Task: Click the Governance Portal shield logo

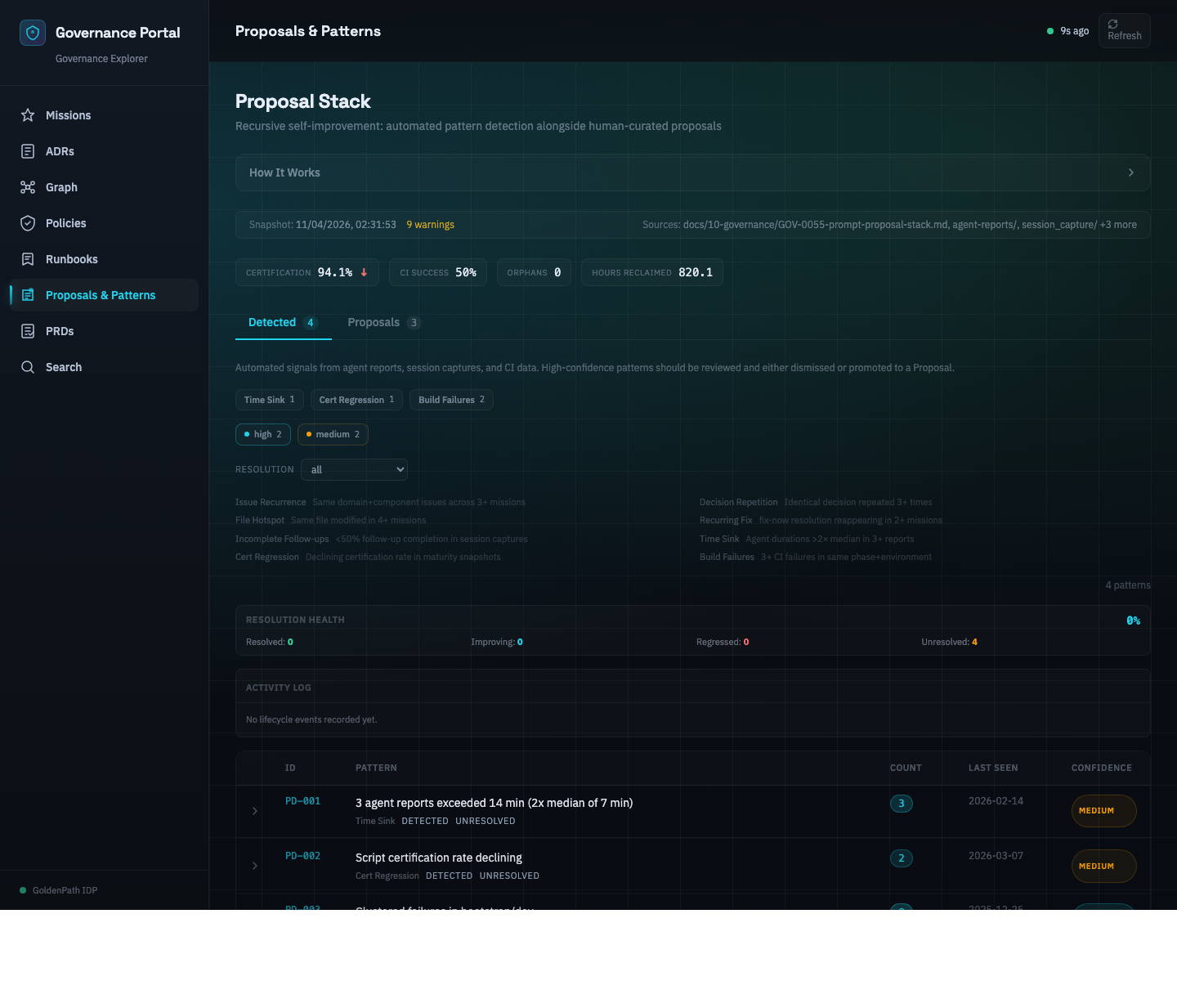Action: point(33,33)
